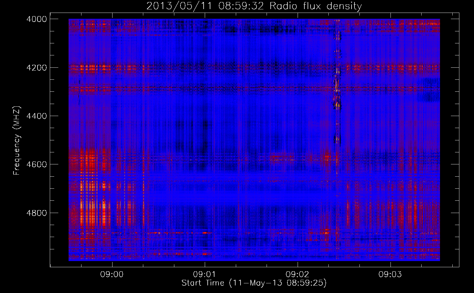
Task: Click the 4600 frequency tick label
Action: coord(37,164)
